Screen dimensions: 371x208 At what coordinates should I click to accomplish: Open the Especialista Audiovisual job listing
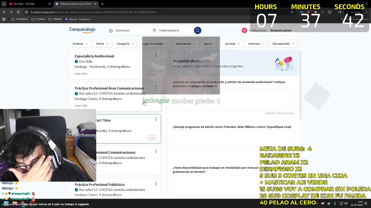[x=94, y=56]
